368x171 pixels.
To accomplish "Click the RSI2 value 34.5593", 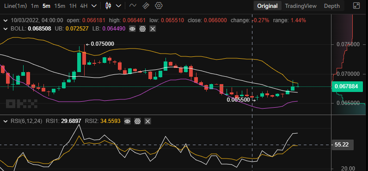I will (x=110, y=121).
